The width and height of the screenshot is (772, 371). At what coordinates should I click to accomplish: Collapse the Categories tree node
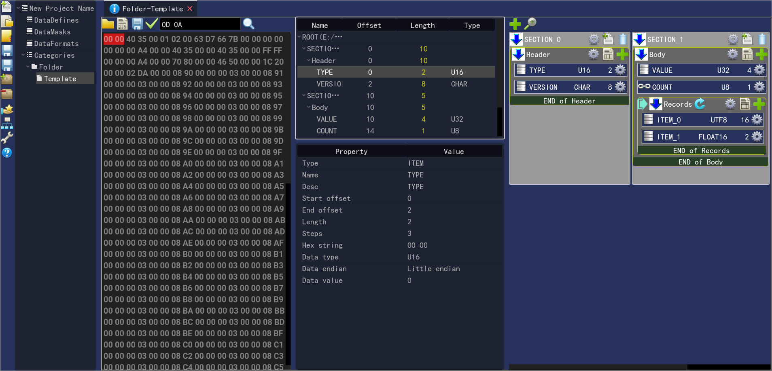[23, 55]
